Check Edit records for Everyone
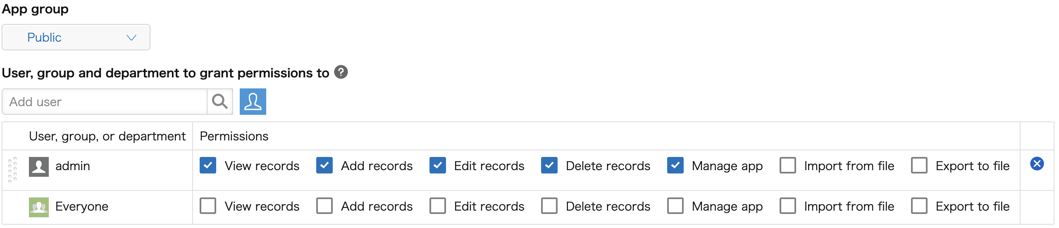Image resolution: width=1059 pixels, height=228 pixels. [x=438, y=206]
